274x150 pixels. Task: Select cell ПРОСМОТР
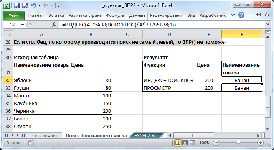tap(169, 88)
